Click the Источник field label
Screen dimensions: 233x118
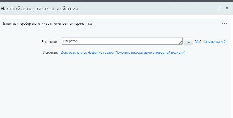50,53
